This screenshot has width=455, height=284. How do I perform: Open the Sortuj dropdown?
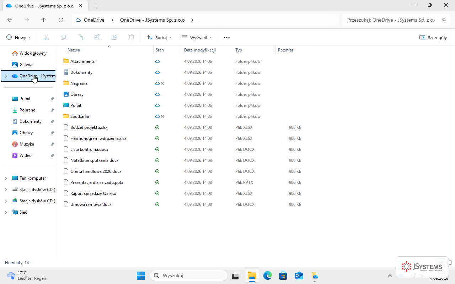point(159,37)
